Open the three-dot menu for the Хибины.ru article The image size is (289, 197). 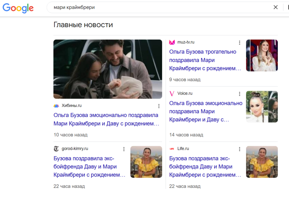(x=159, y=106)
